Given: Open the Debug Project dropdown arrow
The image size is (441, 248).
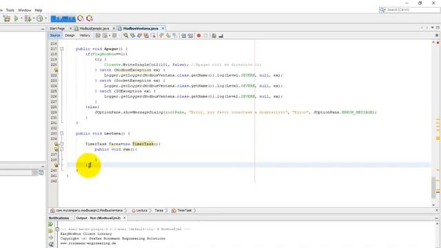Looking at the screenshot, I should [x=34, y=19].
